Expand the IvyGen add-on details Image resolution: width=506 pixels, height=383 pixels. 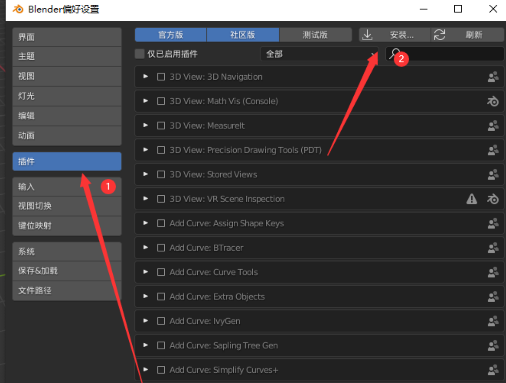coord(146,321)
